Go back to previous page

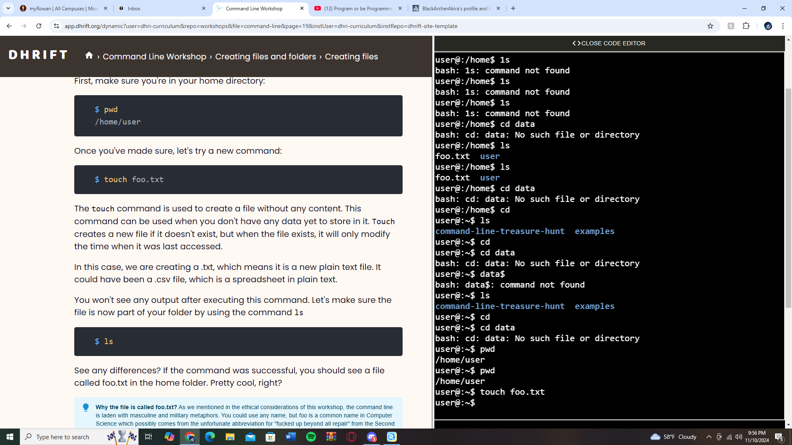pos(9,26)
